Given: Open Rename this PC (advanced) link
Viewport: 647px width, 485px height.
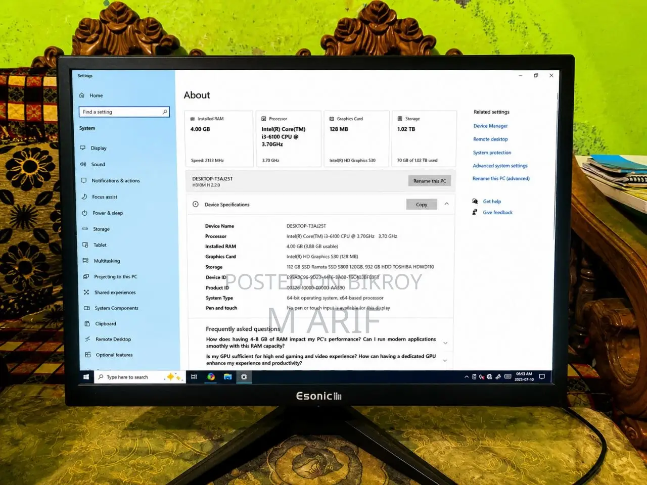Looking at the screenshot, I should [501, 178].
